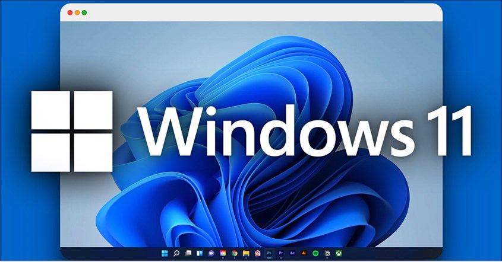Launch Google Chrome from the taskbar
This screenshot has height=262, width=502.
click(x=234, y=253)
